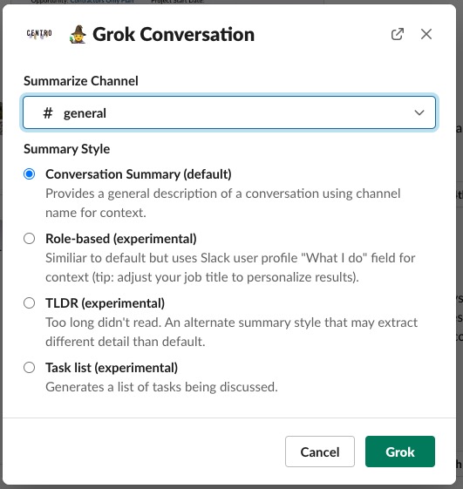Click the Summarize Channel field label
Screen dimensions: 463x489
(x=81, y=81)
